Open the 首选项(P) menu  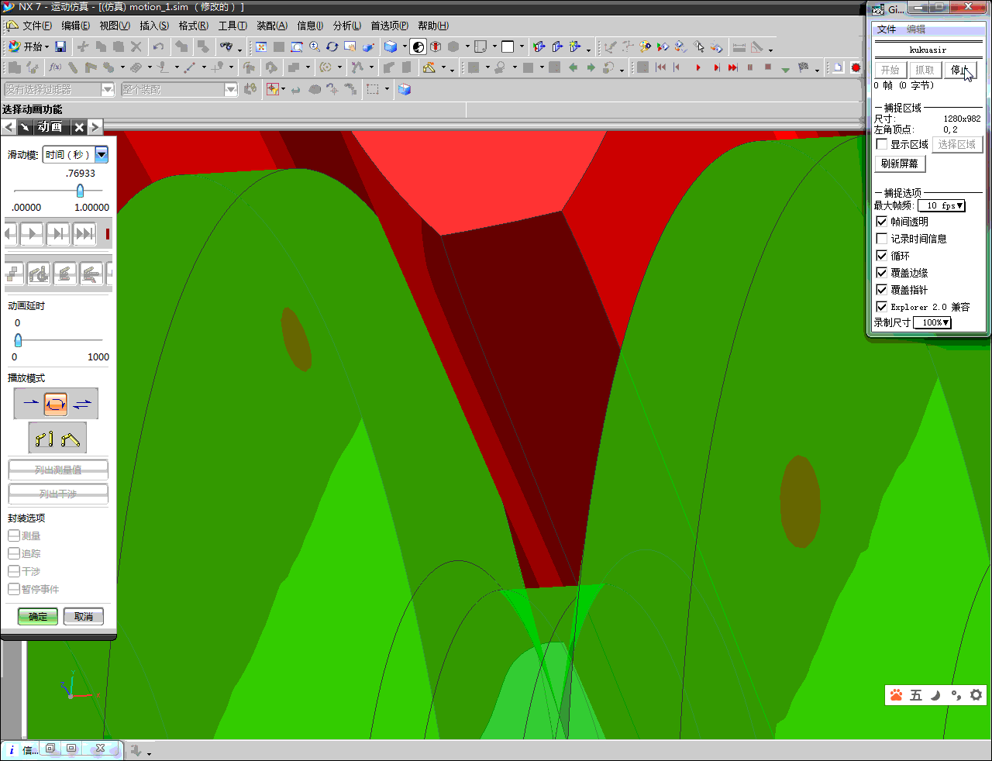tap(390, 26)
